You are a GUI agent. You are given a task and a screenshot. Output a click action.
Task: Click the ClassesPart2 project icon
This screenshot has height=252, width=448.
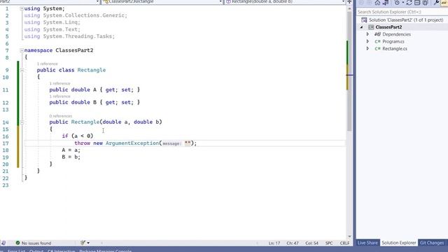pyautogui.click(x=371, y=27)
